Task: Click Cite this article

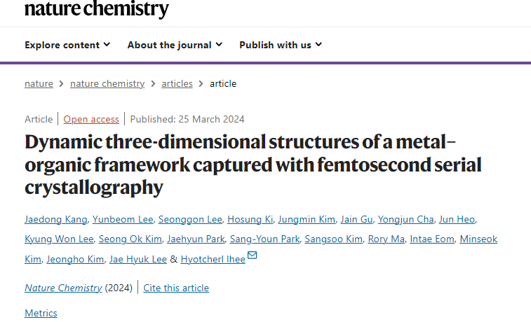Action: [x=176, y=288]
